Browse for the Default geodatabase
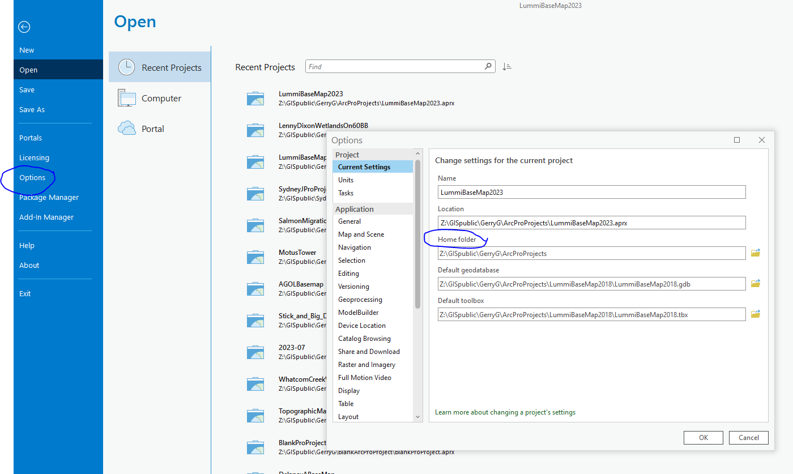Screen dimensions: 793x474 (755, 283)
